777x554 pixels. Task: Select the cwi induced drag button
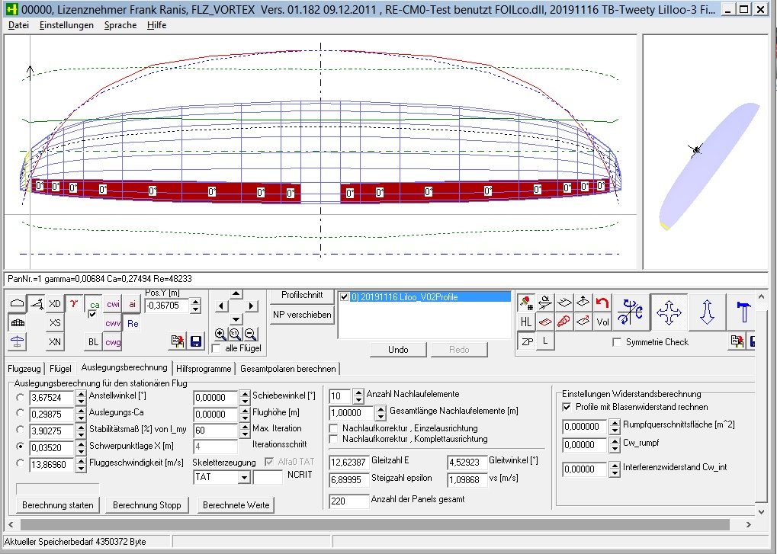[x=113, y=304]
